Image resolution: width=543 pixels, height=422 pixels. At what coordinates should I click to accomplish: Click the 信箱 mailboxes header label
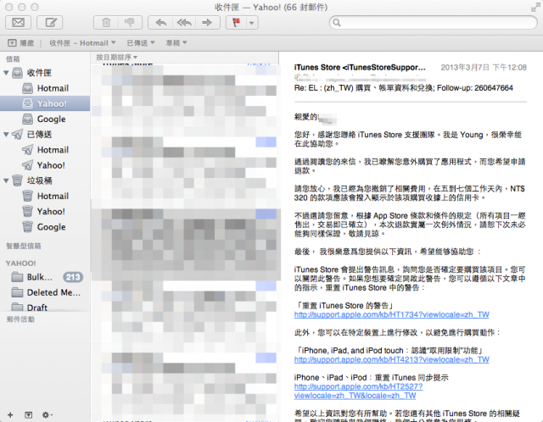tap(13, 59)
